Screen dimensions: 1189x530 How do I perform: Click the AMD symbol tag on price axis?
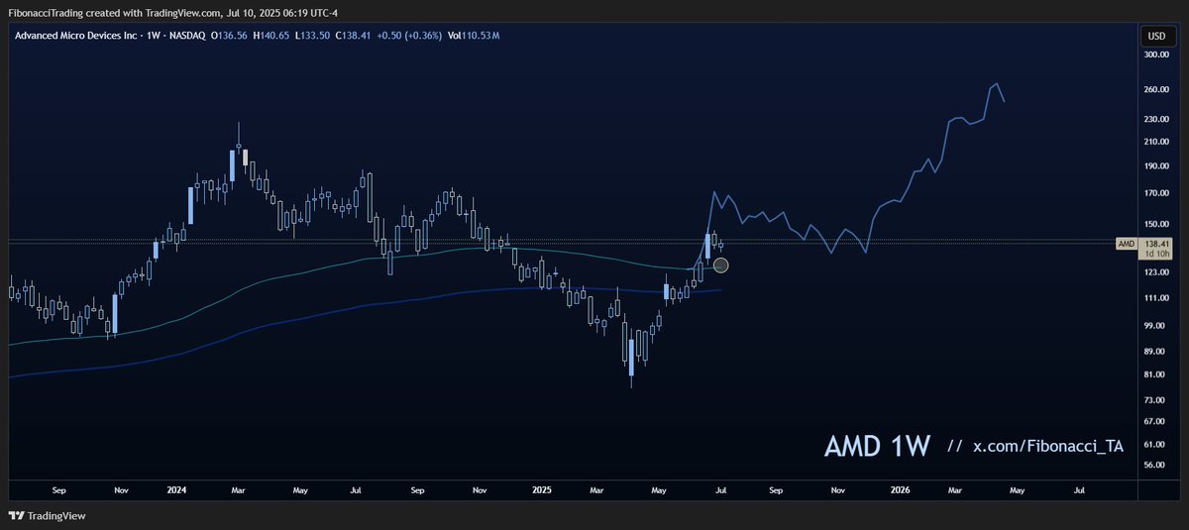tap(1126, 244)
